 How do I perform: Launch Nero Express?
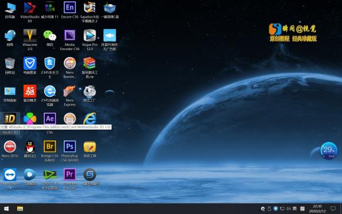click(70, 91)
